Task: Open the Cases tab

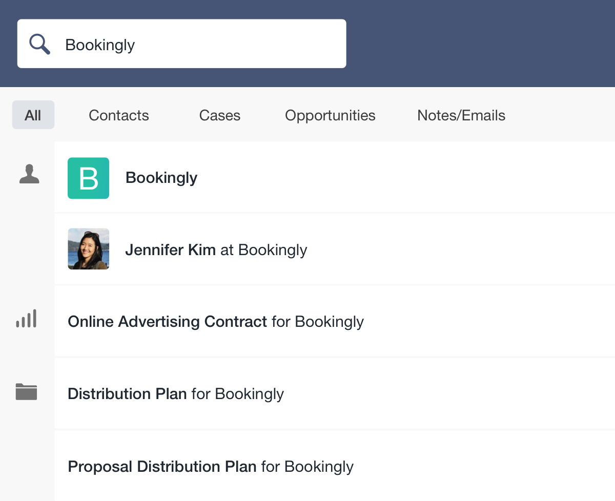Action: point(219,115)
